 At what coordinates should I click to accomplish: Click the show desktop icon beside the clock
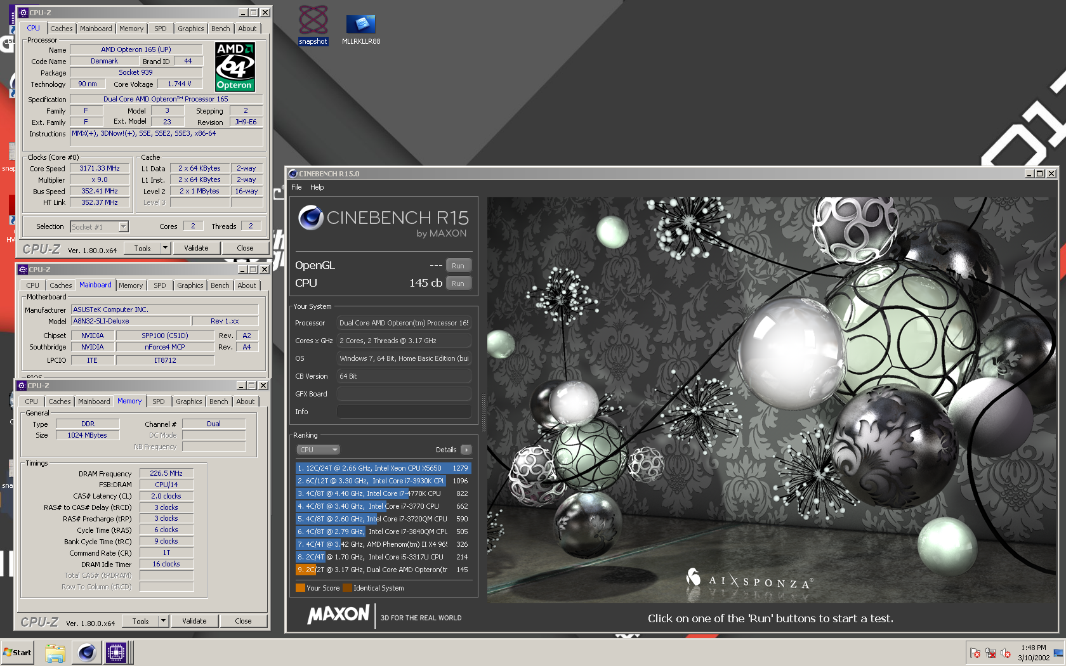(x=1058, y=653)
